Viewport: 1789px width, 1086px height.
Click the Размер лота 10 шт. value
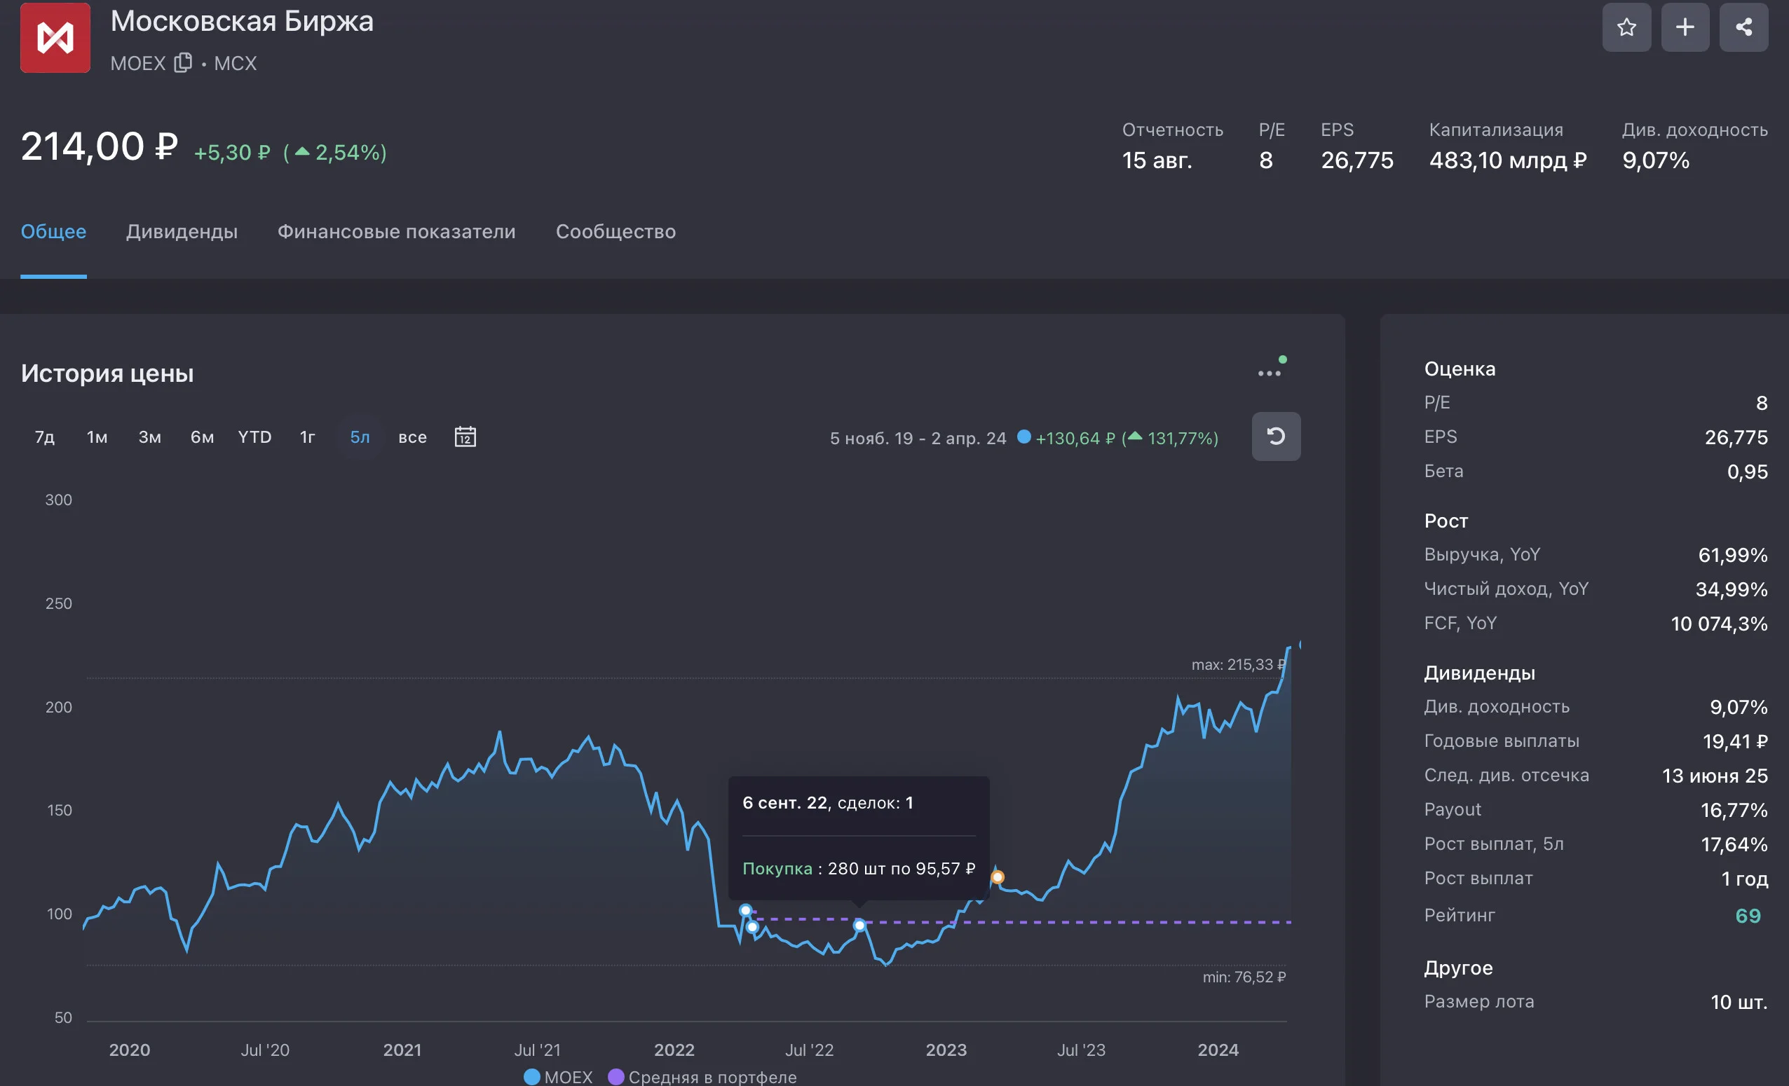1739,1002
